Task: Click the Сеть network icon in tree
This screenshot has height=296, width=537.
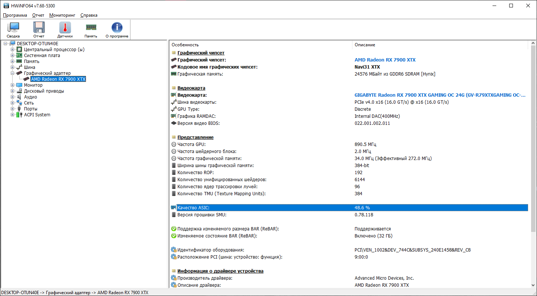Action: click(20, 103)
